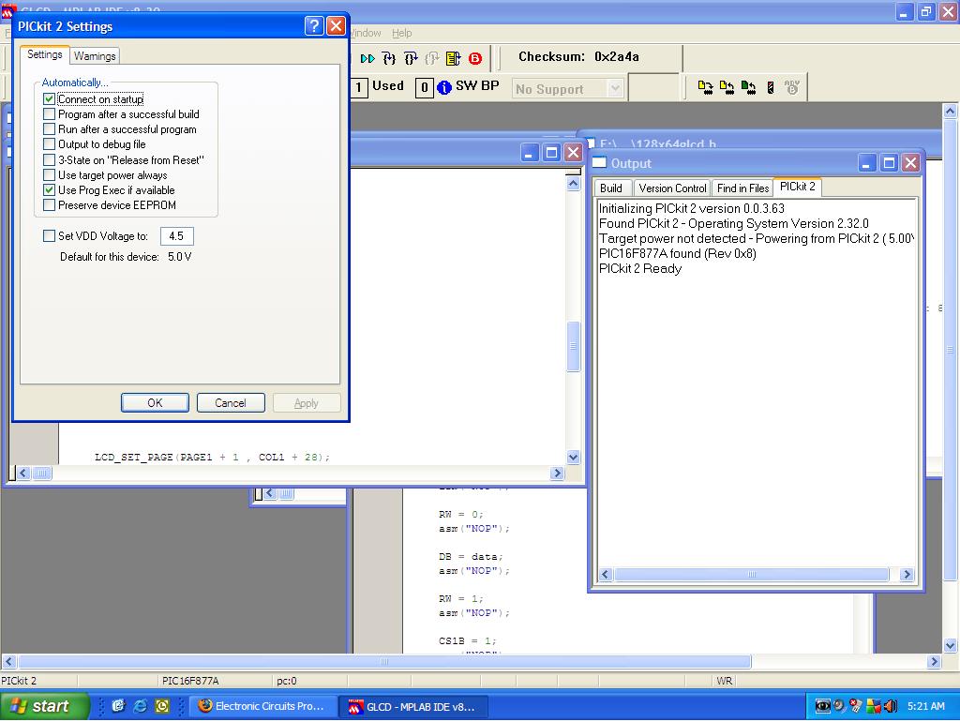Open the No Support dropdown
This screenshot has width=960, height=722.
[x=615, y=89]
